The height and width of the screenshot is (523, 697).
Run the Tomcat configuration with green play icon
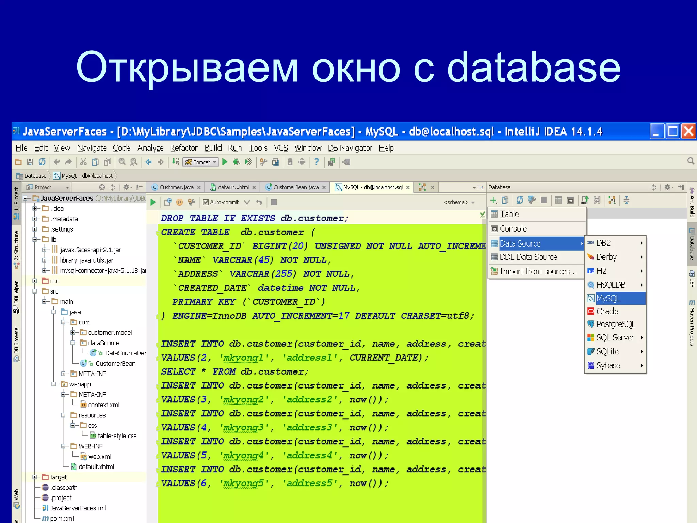click(x=225, y=162)
